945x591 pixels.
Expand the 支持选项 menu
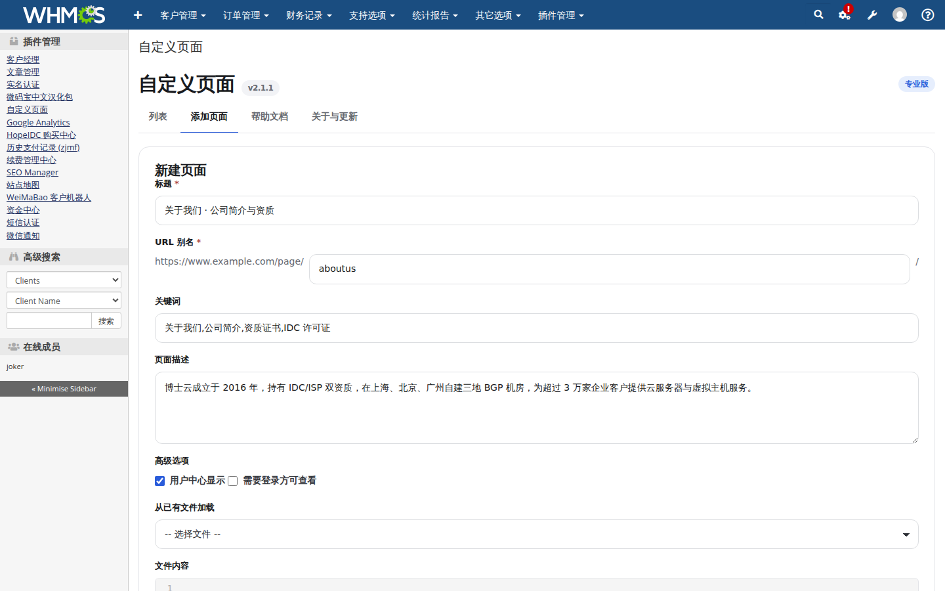click(x=372, y=15)
